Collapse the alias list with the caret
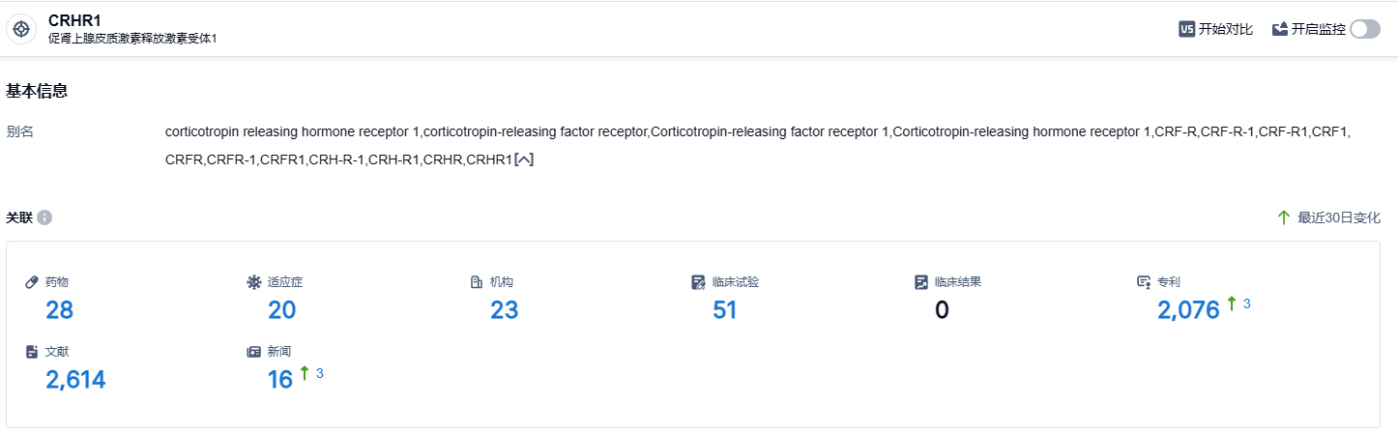Screen dimensions: 1398x434 (524, 159)
